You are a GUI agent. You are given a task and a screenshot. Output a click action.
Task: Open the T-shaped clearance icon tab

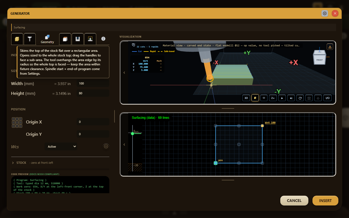[90, 39]
